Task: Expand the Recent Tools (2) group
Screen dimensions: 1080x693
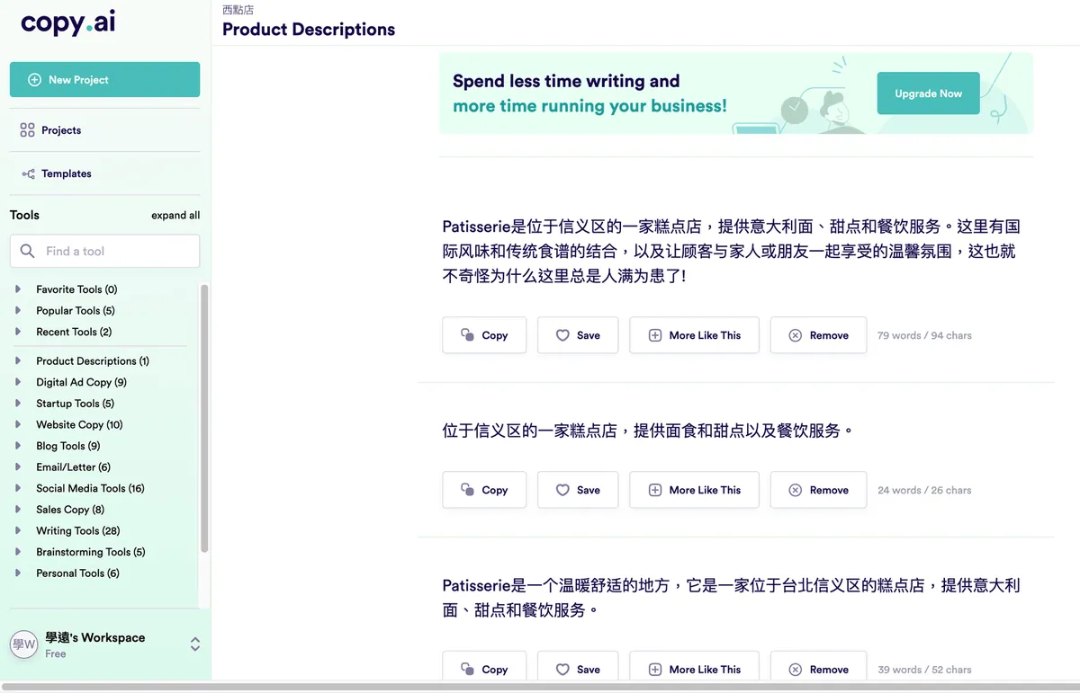Action: click(x=18, y=332)
